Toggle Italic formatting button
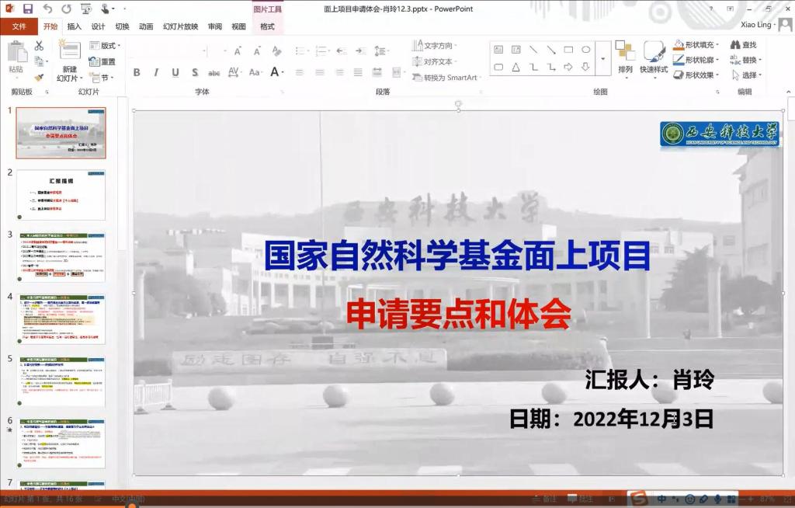The image size is (795, 508). 155,72
